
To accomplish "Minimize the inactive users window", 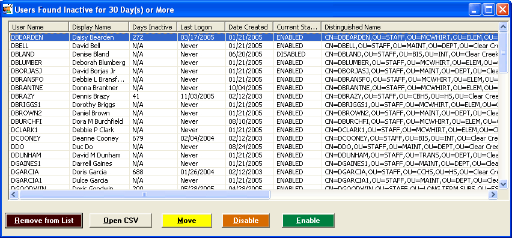I will coord(475,10).
